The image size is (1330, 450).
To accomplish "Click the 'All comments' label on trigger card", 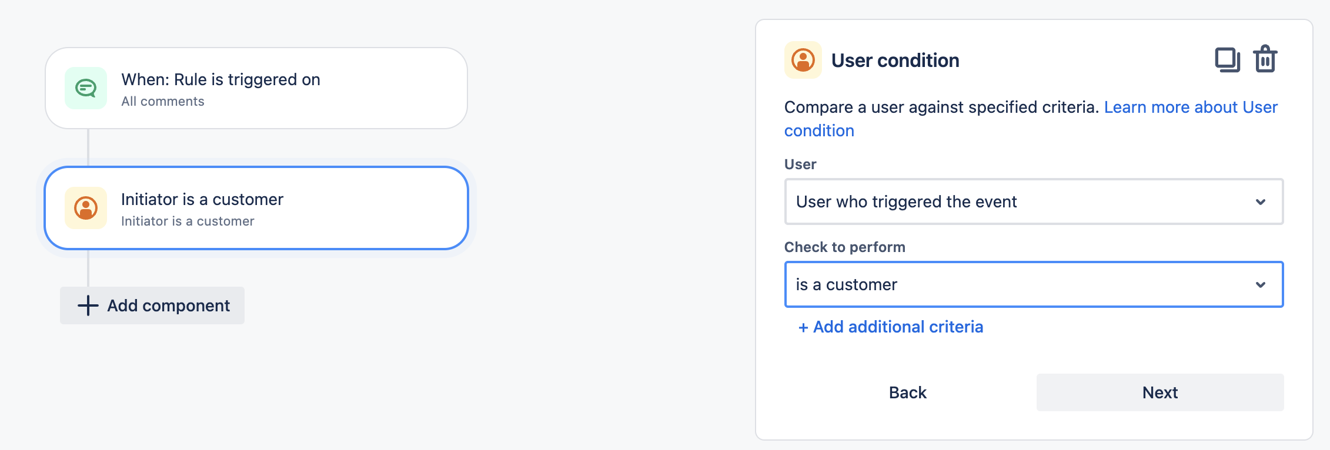I will [162, 101].
